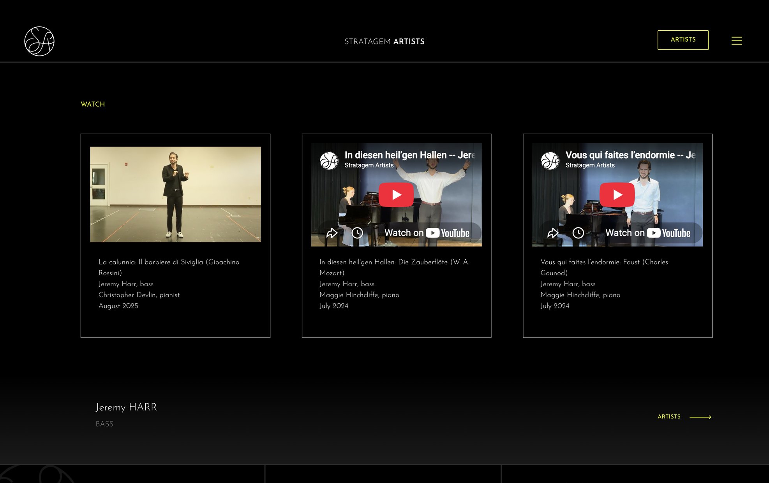Click watch later clock on Vous qui faites video
Viewport: 769px width, 483px height.
pos(578,233)
